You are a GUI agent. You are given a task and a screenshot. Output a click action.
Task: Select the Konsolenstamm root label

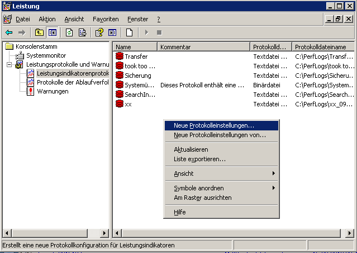[x=36, y=46]
